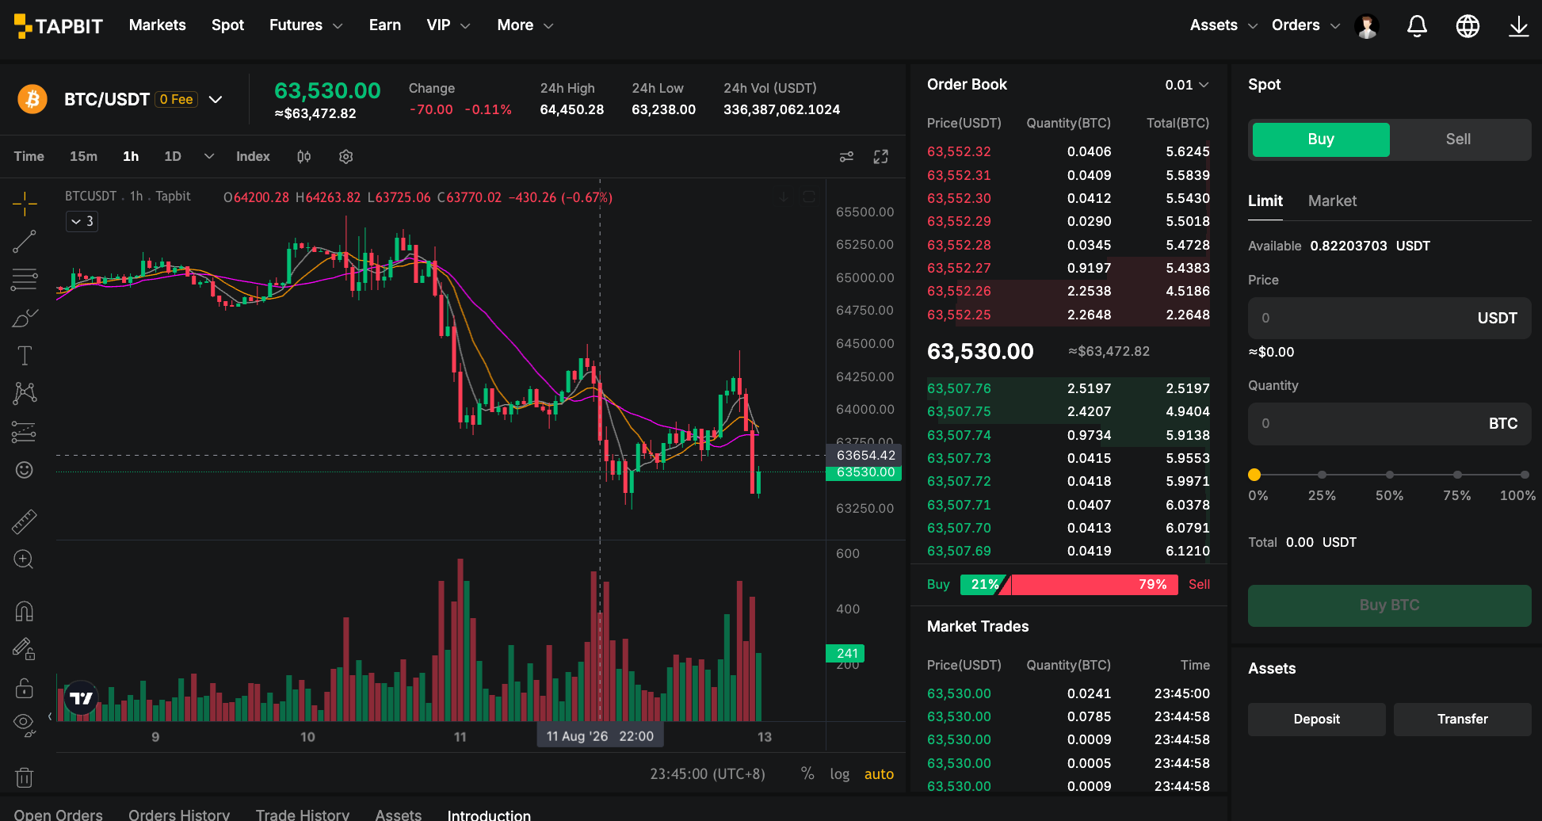Click the TradingView logo on chart
This screenshot has width=1542, height=821.
[x=81, y=698]
